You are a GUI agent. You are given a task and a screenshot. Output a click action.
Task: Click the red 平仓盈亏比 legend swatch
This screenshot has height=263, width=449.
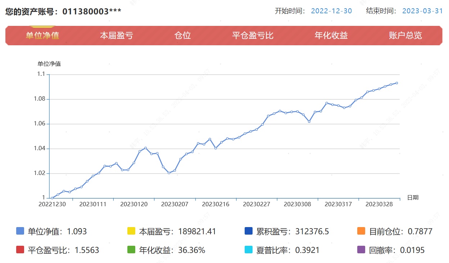(x=20, y=250)
